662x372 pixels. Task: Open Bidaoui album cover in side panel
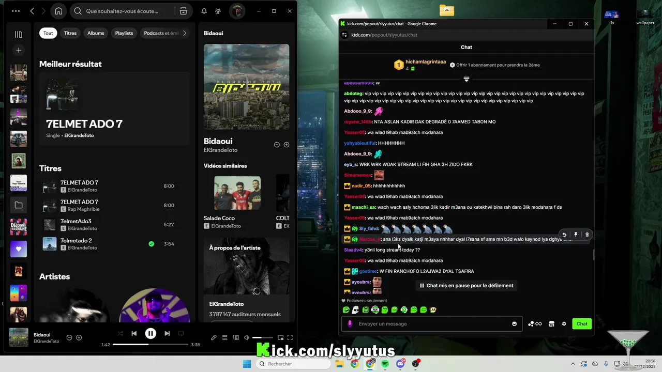point(246,87)
